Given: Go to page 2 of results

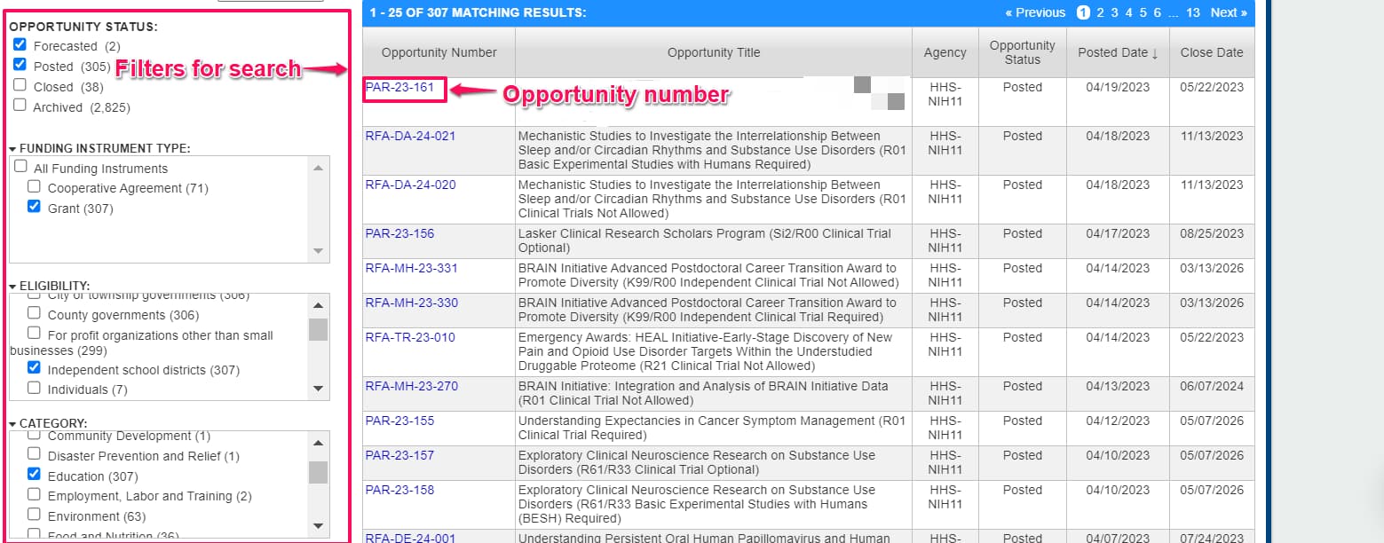Looking at the screenshot, I should coord(1099,12).
